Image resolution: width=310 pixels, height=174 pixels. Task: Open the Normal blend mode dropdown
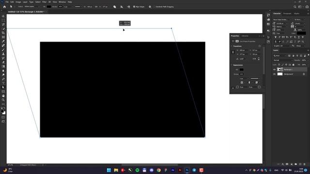pyautogui.click(x=283, y=60)
